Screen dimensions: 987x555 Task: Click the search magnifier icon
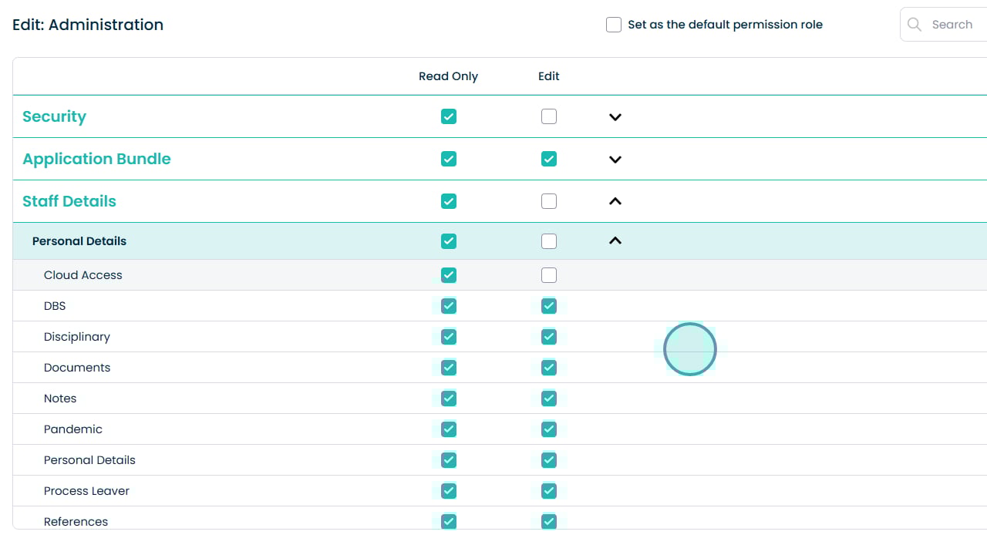[915, 25]
